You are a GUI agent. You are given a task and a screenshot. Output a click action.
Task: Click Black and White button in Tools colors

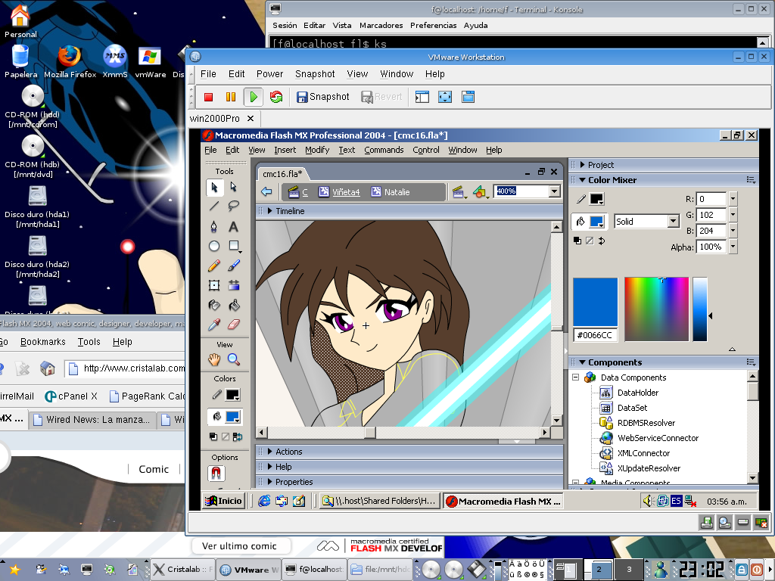coord(213,437)
